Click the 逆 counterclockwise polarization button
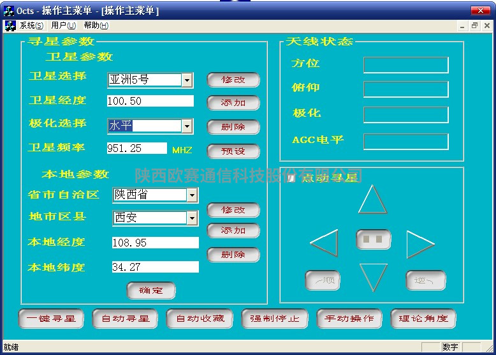 (425, 280)
